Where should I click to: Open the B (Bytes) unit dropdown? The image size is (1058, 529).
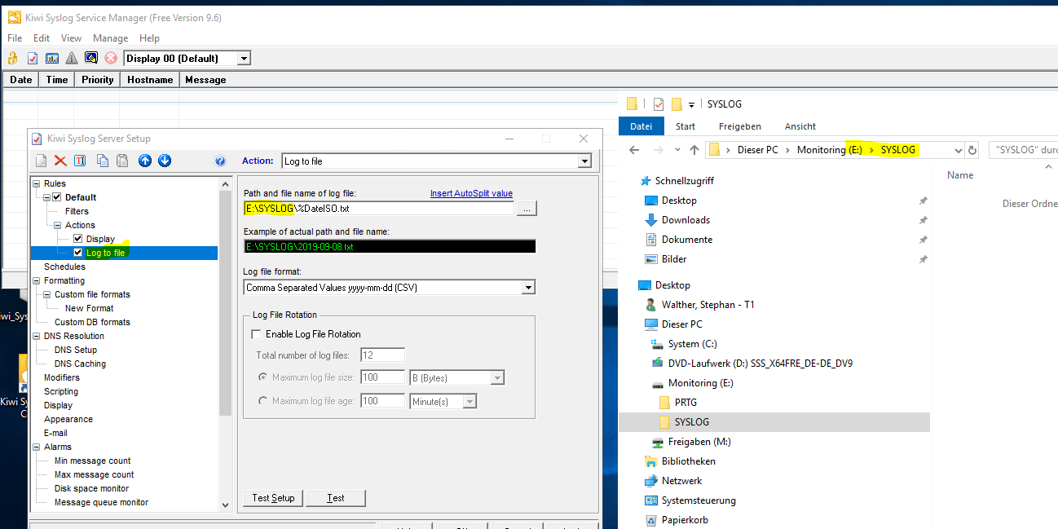497,378
